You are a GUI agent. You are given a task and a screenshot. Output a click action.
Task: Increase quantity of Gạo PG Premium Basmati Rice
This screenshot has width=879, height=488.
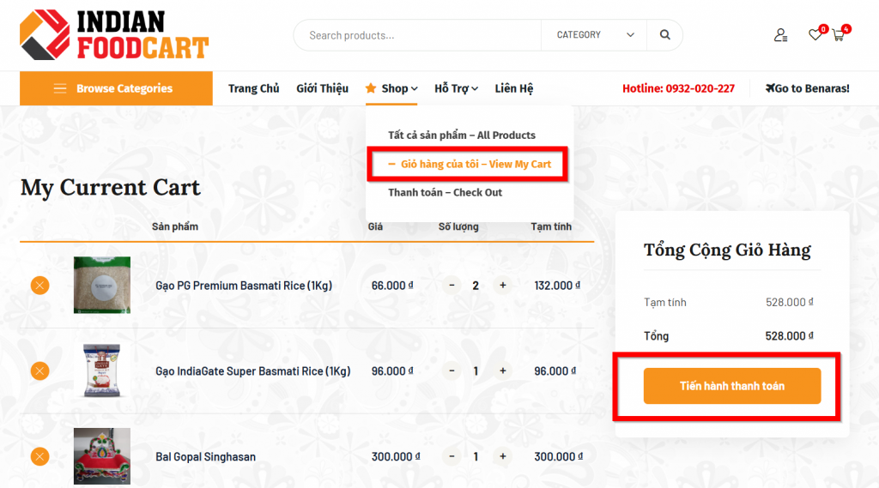(x=503, y=286)
